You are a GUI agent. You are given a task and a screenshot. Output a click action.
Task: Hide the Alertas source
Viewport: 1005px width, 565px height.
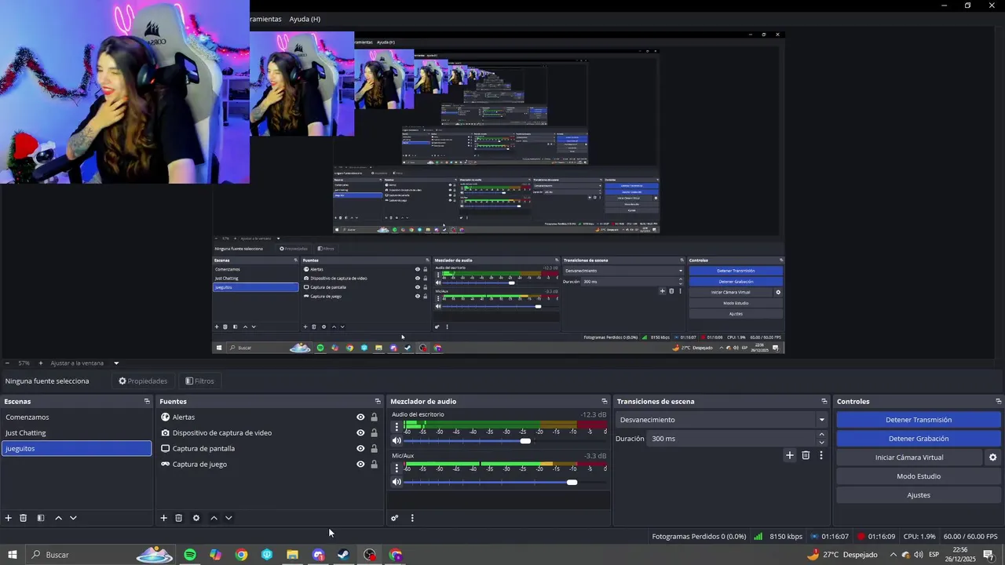[360, 417]
